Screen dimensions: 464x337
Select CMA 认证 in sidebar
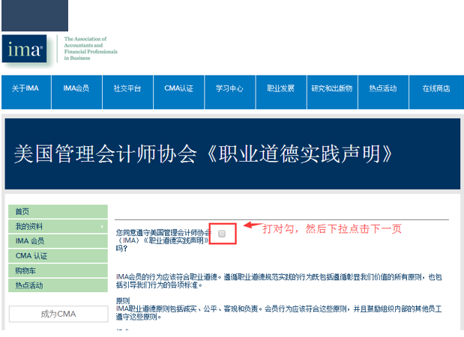[58, 256]
